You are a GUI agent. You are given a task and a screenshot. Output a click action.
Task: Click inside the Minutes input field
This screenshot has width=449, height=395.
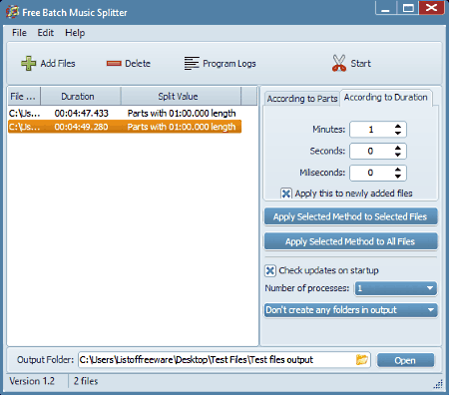(371, 130)
